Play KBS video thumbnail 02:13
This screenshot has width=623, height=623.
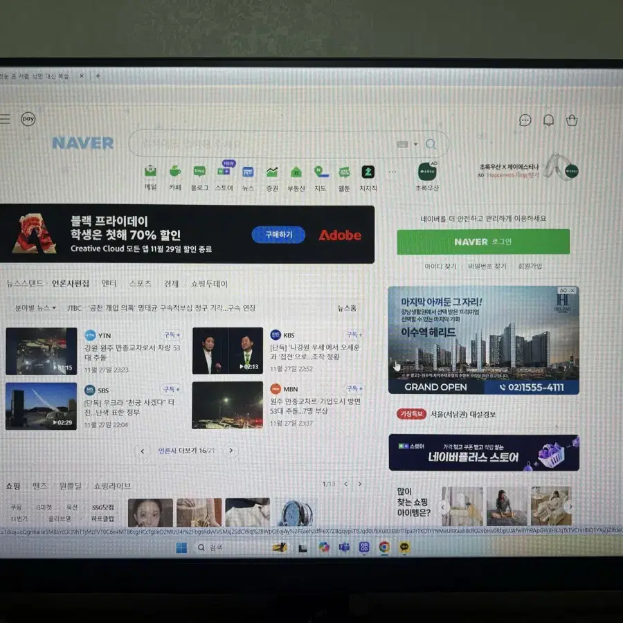point(228,350)
